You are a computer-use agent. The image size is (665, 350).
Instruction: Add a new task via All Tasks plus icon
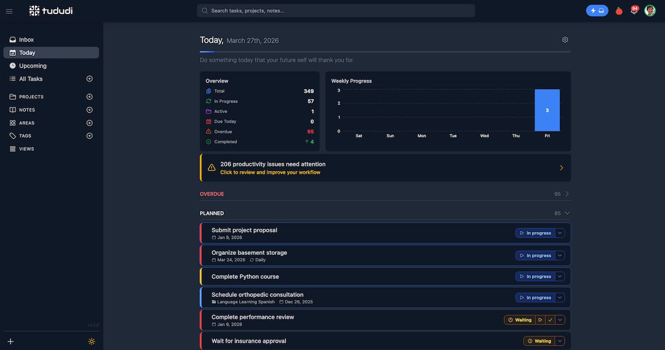click(90, 79)
